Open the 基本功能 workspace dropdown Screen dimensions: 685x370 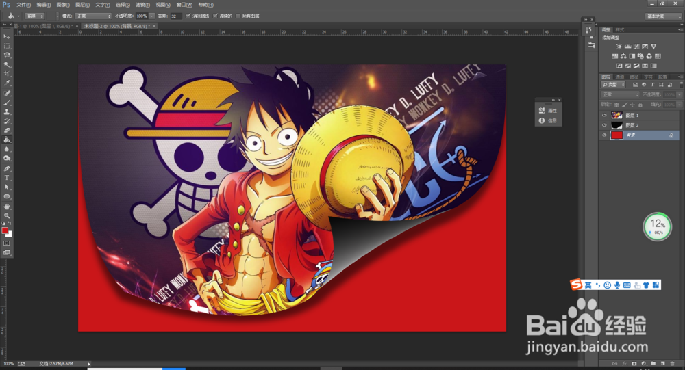(664, 16)
